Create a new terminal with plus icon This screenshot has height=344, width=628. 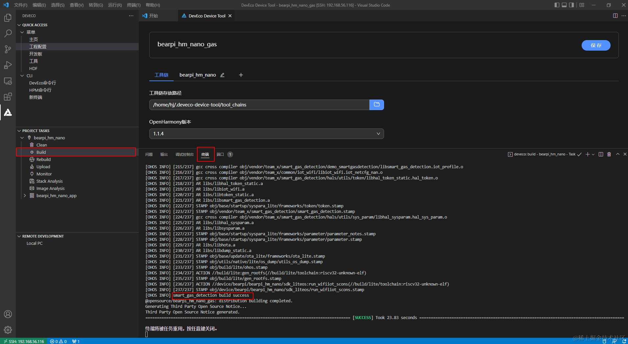point(588,154)
